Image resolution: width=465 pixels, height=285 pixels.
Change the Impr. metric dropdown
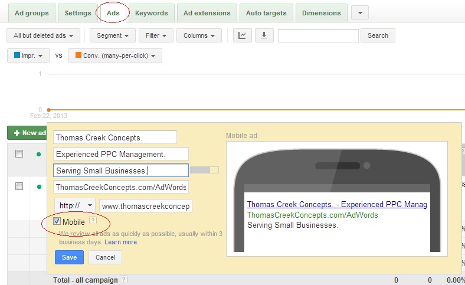point(28,55)
